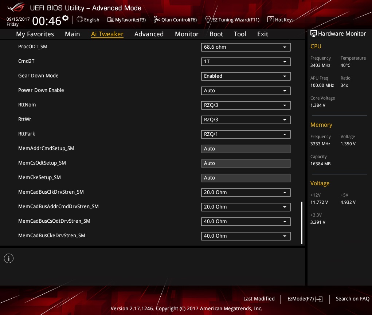This screenshot has height=315, width=372.
Task: Switch to the Advanced tab
Action: 149,34
